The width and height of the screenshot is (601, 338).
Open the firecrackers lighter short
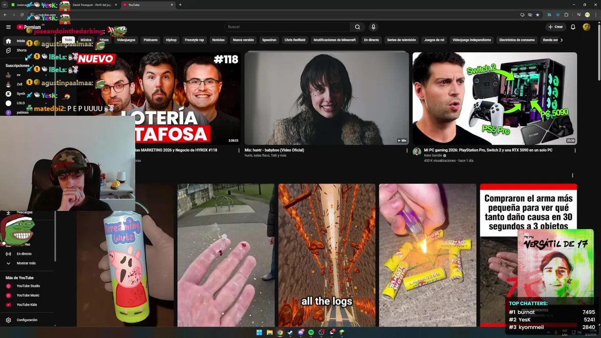click(x=427, y=255)
